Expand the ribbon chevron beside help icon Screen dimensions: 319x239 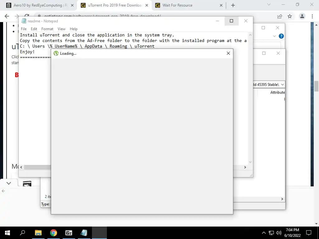click(274, 36)
